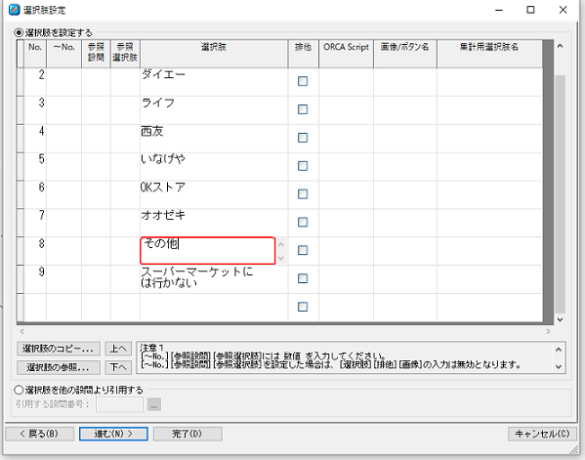The image size is (585, 460).
Task: Click the 選択肢のコピー... button
Action: (59, 349)
